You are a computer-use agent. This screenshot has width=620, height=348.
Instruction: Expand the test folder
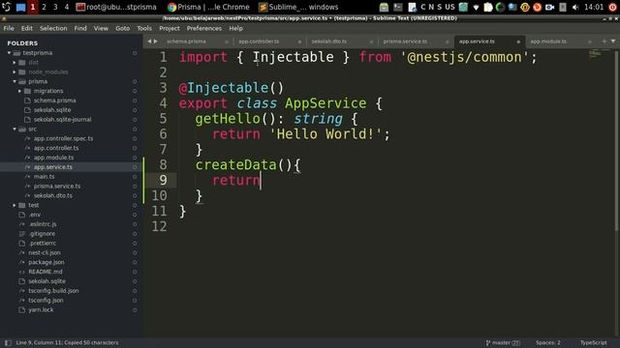click(x=15, y=205)
